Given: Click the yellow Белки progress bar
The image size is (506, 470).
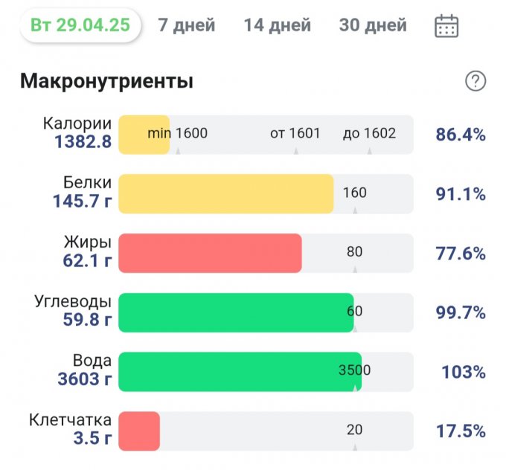Looking at the screenshot, I should coord(225,194).
